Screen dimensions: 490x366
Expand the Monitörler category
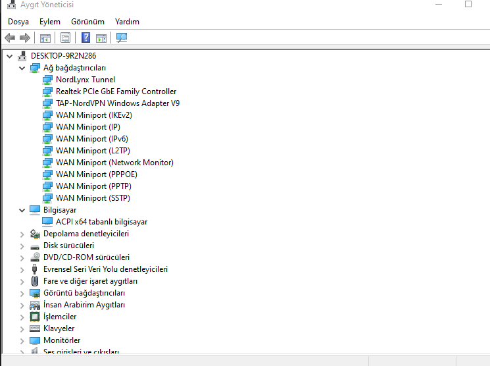coord(22,341)
